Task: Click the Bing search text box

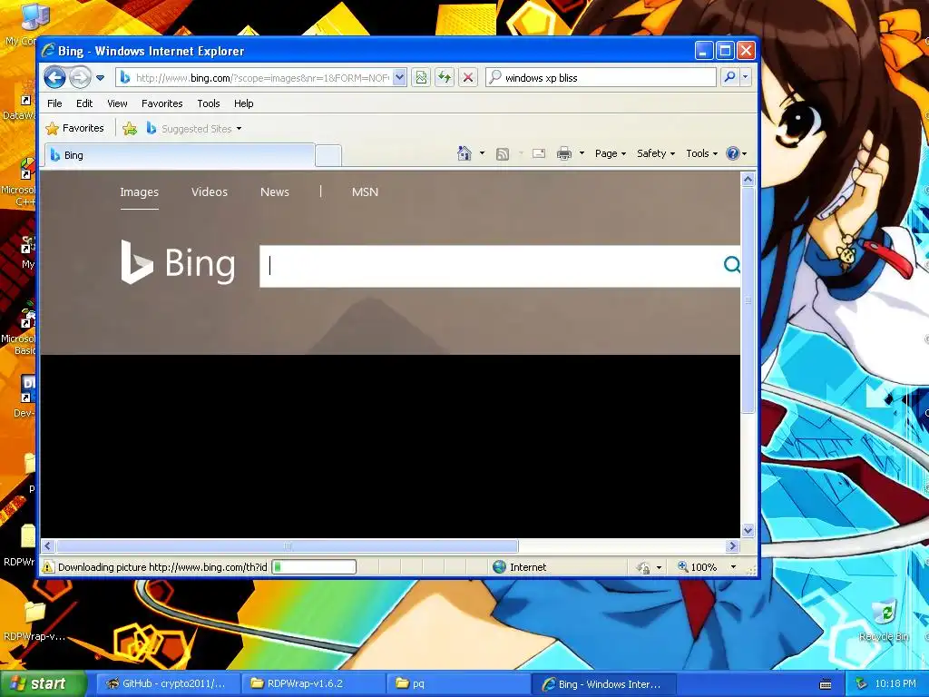Action: [x=489, y=266]
